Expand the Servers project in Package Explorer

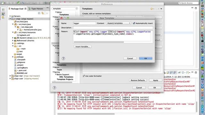coord(10,16)
